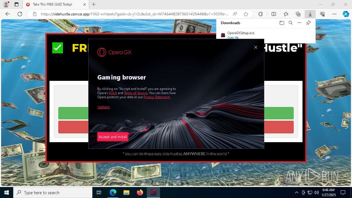Open Collections icon in toolbar
The width and height of the screenshot is (352, 198).
[x=298, y=14]
